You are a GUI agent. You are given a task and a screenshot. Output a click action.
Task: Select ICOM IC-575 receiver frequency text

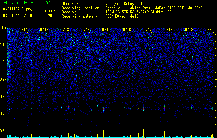coord(138,12)
